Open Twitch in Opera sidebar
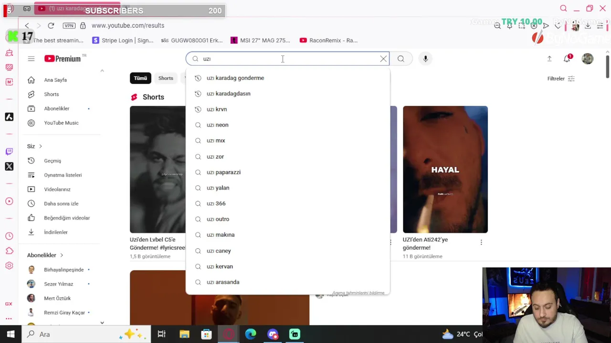The height and width of the screenshot is (343, 611). [9, 151]
